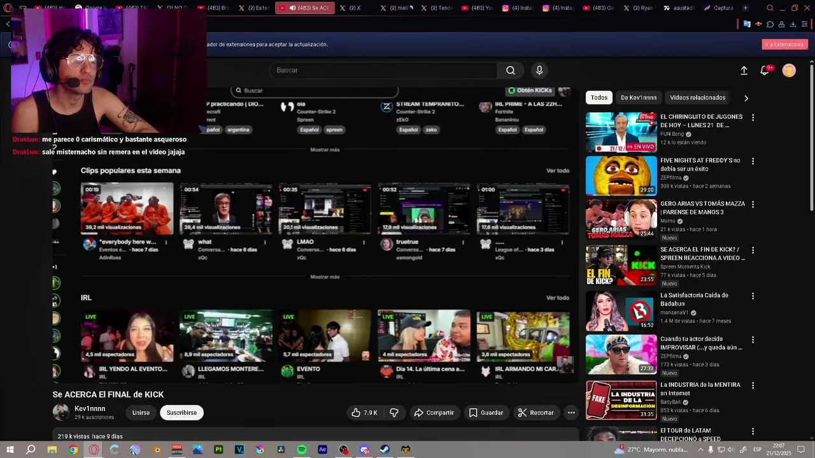This screenshot has height=458, width=815.
Task: Open Kev1nnnn channel avatar
Action: click(61, 412)
